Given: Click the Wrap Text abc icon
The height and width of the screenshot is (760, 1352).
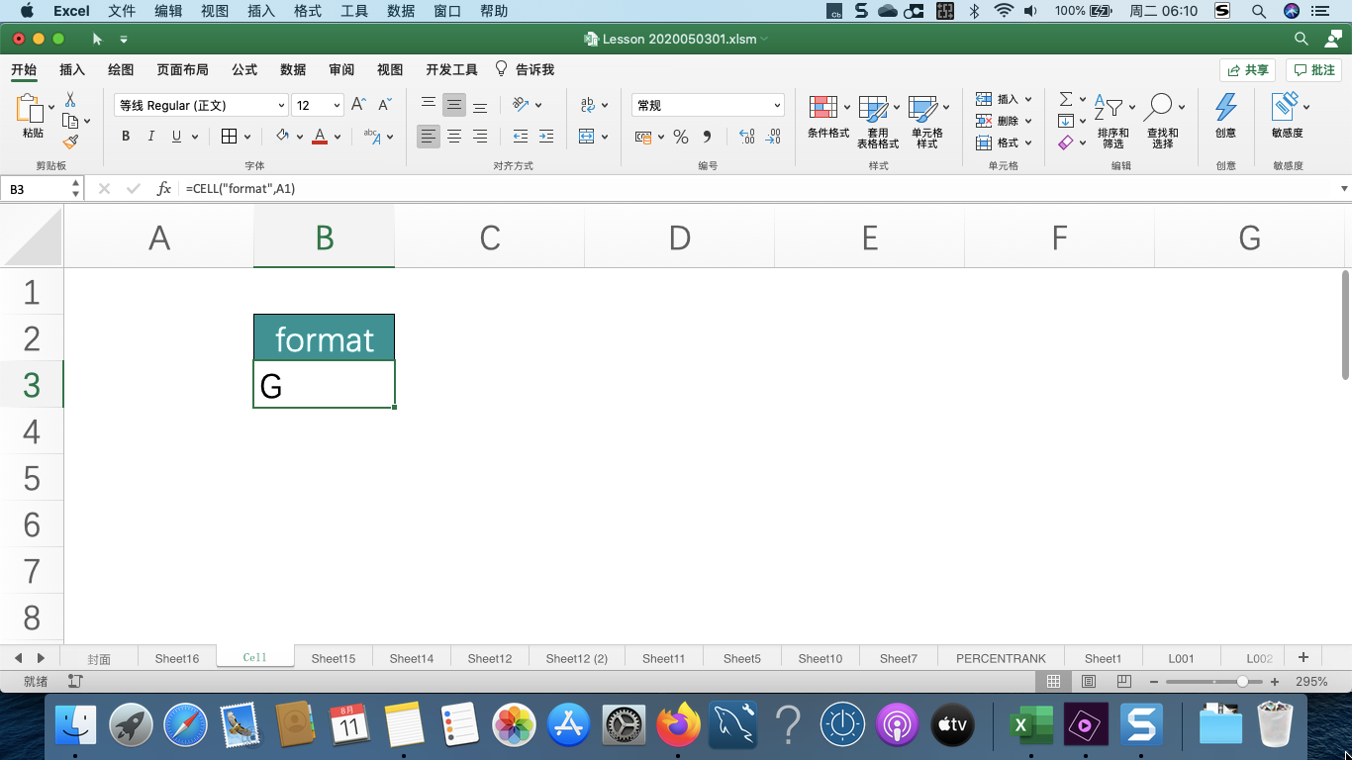Looking at the screenshot, I should pos(590,105).
